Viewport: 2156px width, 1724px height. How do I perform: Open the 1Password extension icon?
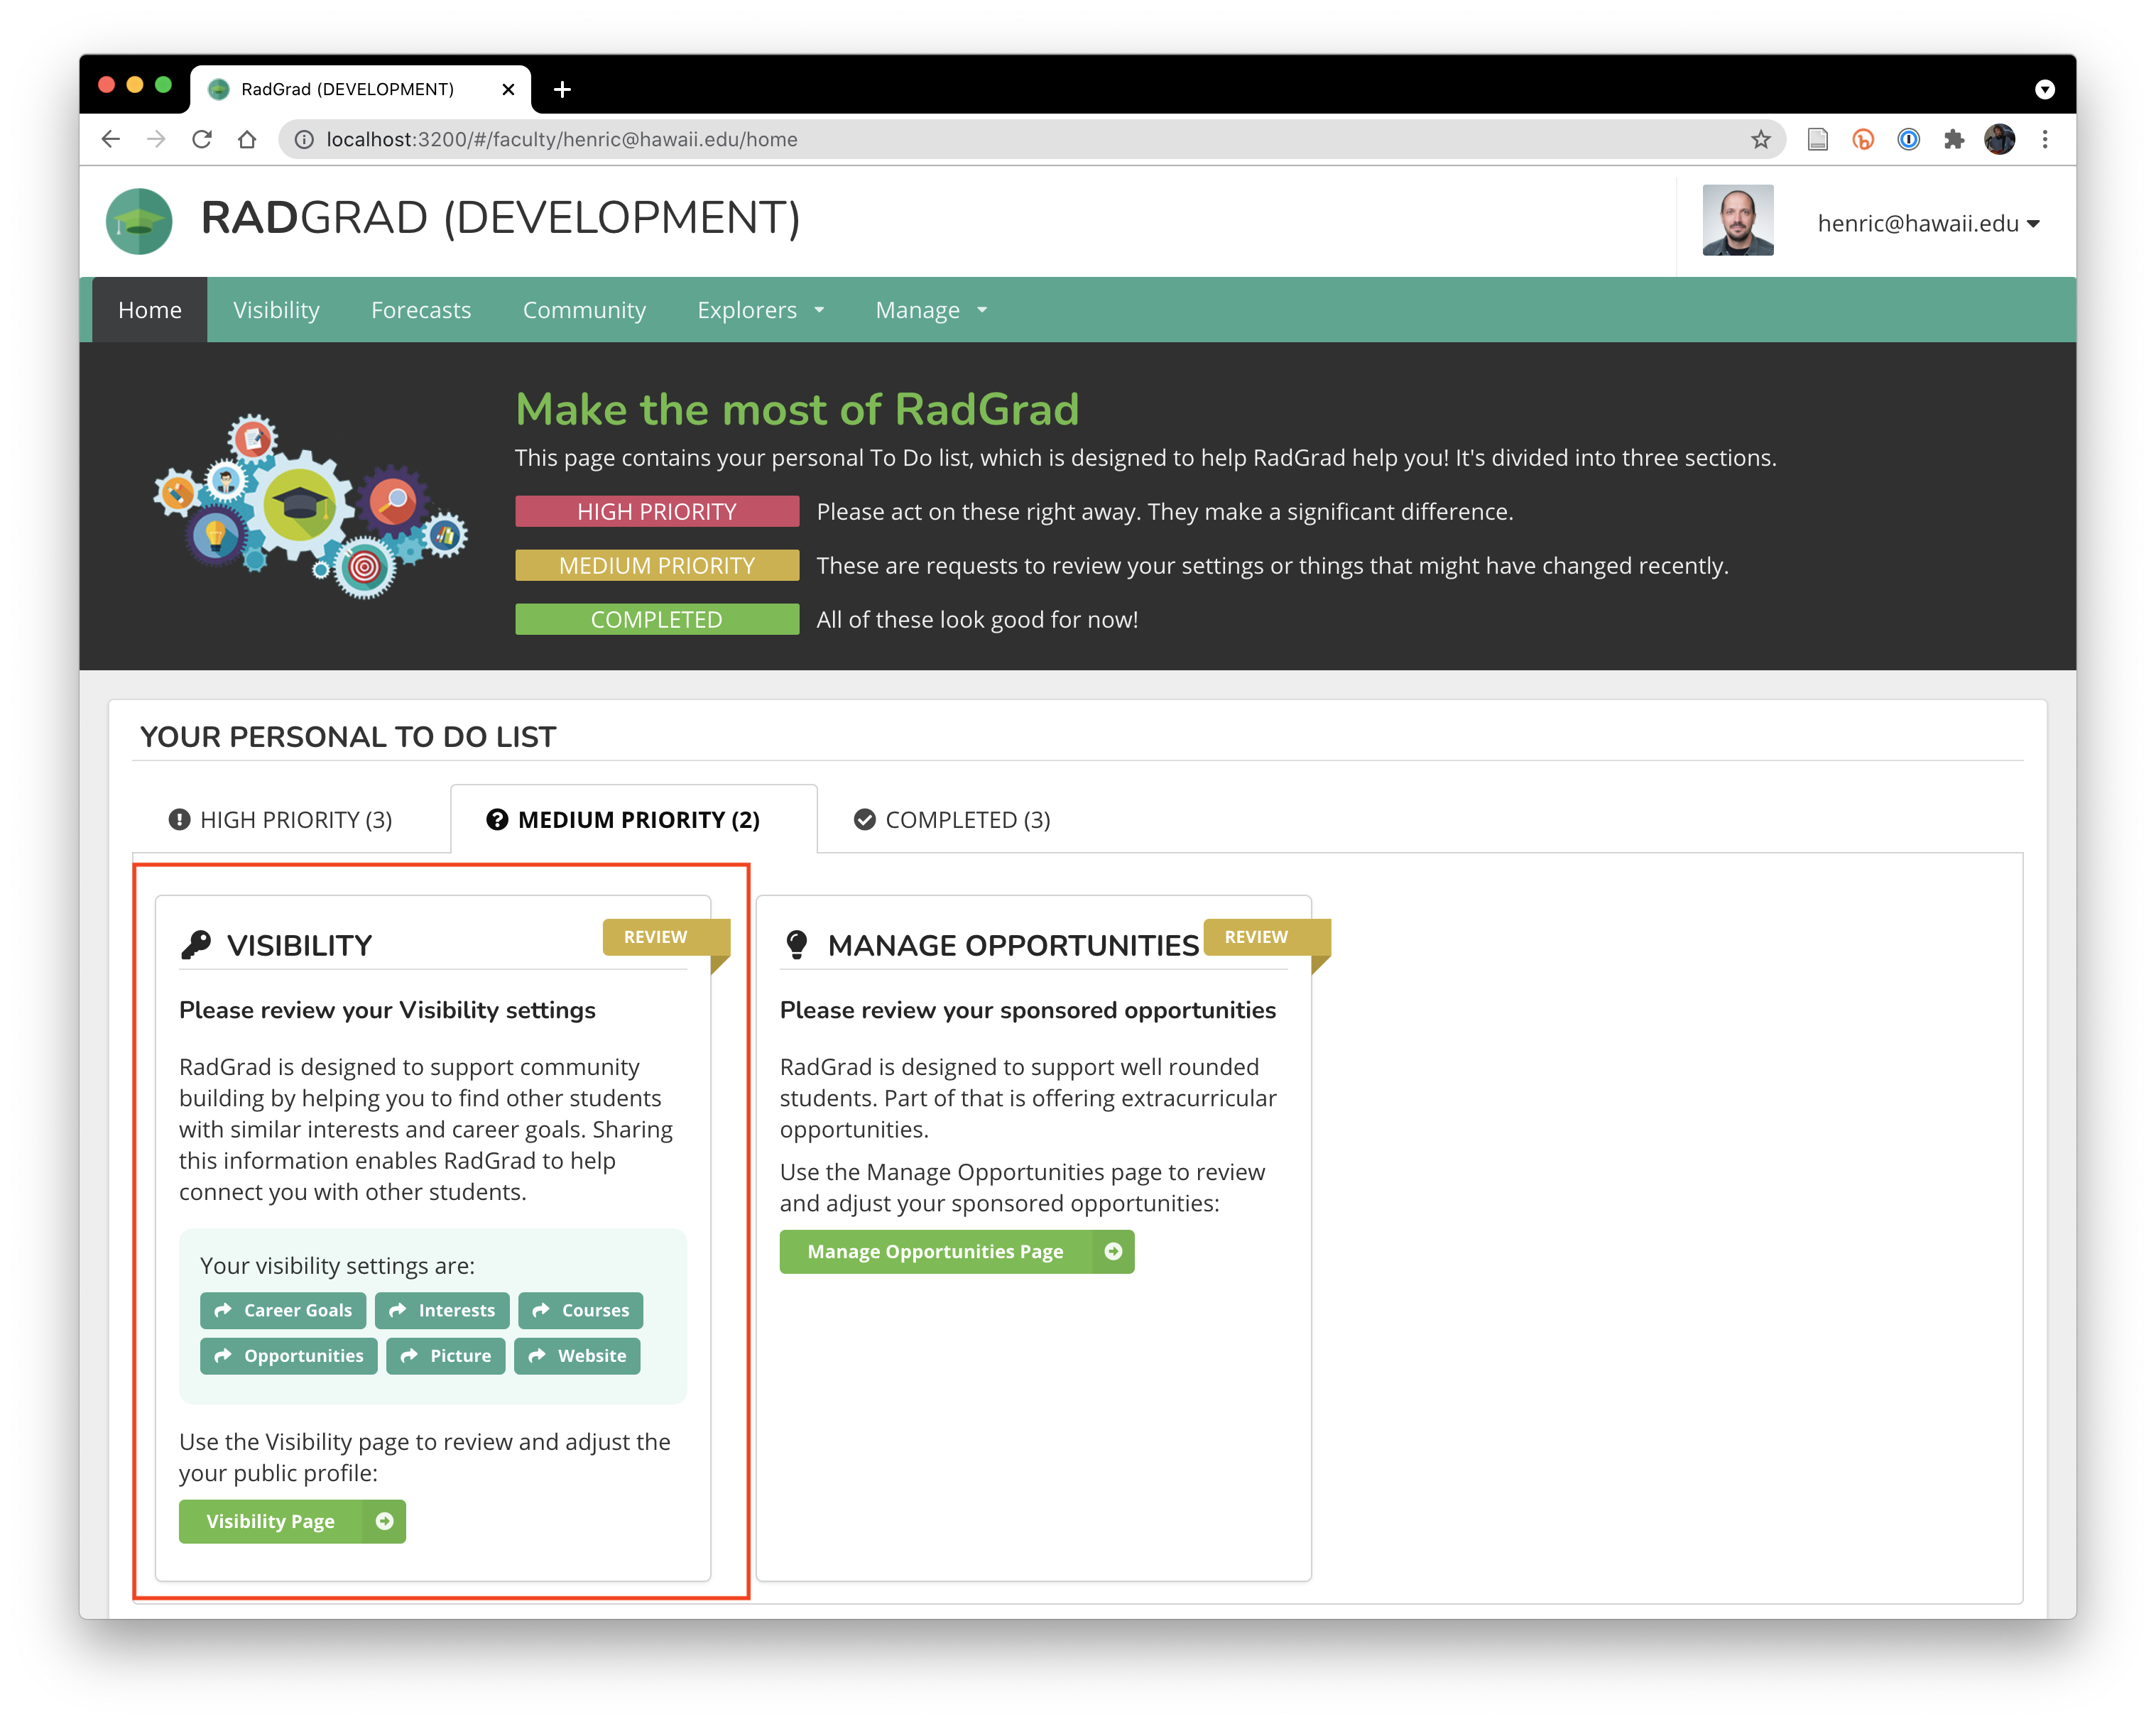1908,139
